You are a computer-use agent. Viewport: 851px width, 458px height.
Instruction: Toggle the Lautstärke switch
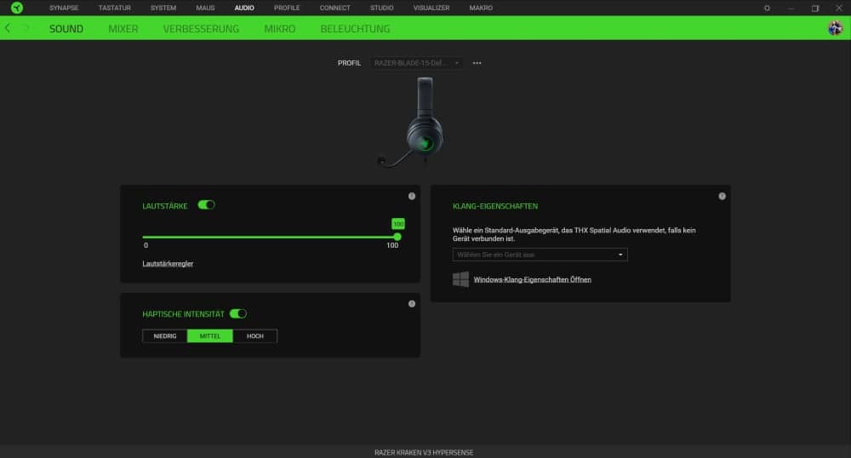[x=206, y=205]
